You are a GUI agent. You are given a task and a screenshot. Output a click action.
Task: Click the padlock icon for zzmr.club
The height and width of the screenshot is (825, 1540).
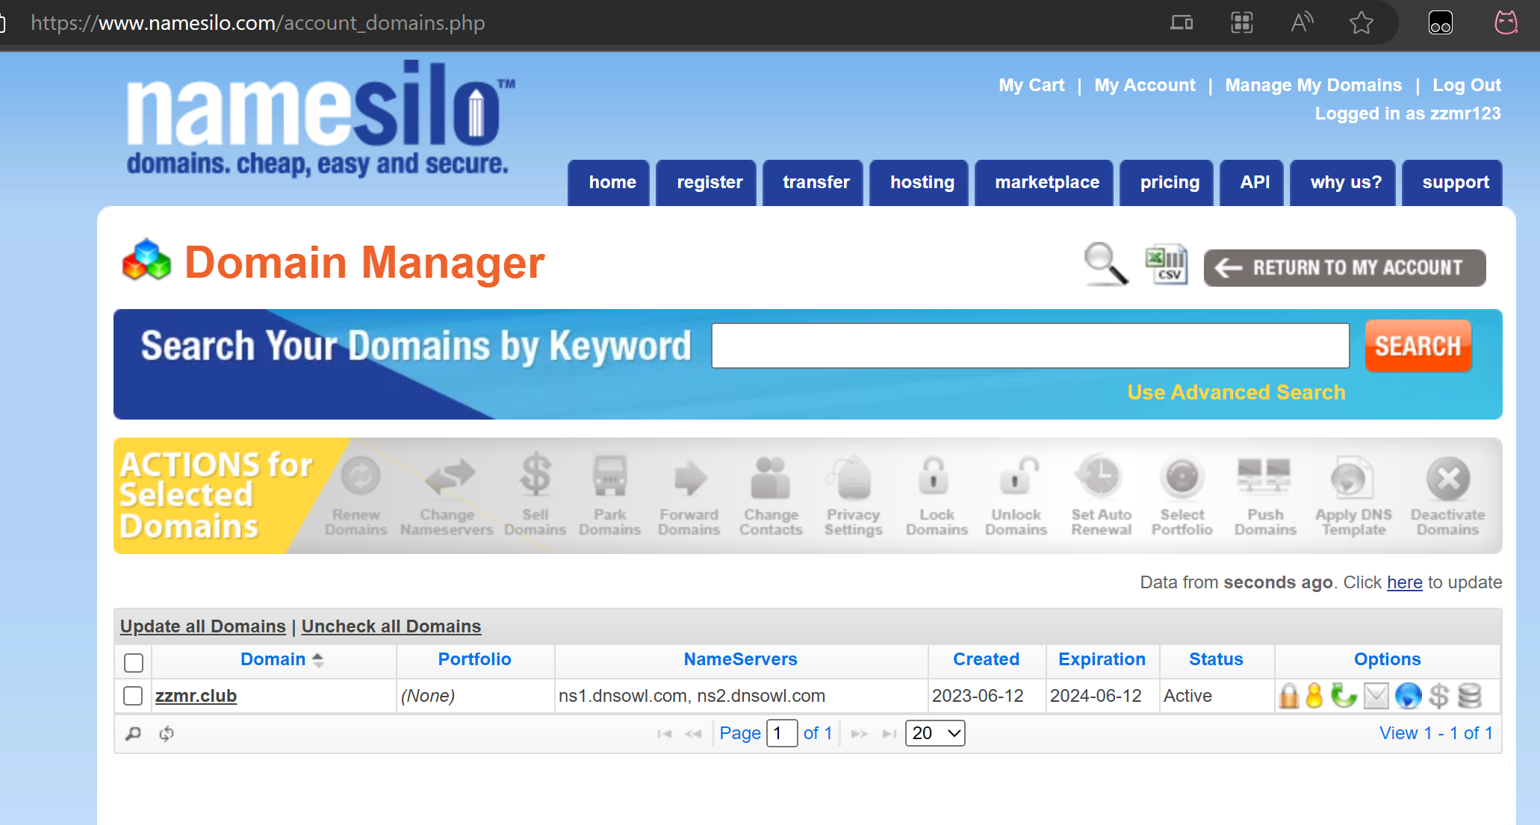tap(1289, 696)
